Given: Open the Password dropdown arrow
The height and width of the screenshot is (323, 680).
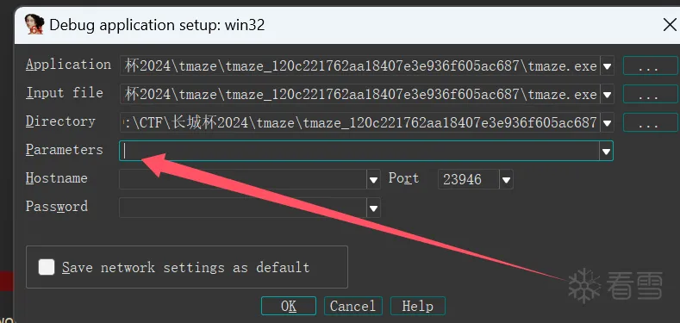Looking at the screenshot, I should (373, 208).
